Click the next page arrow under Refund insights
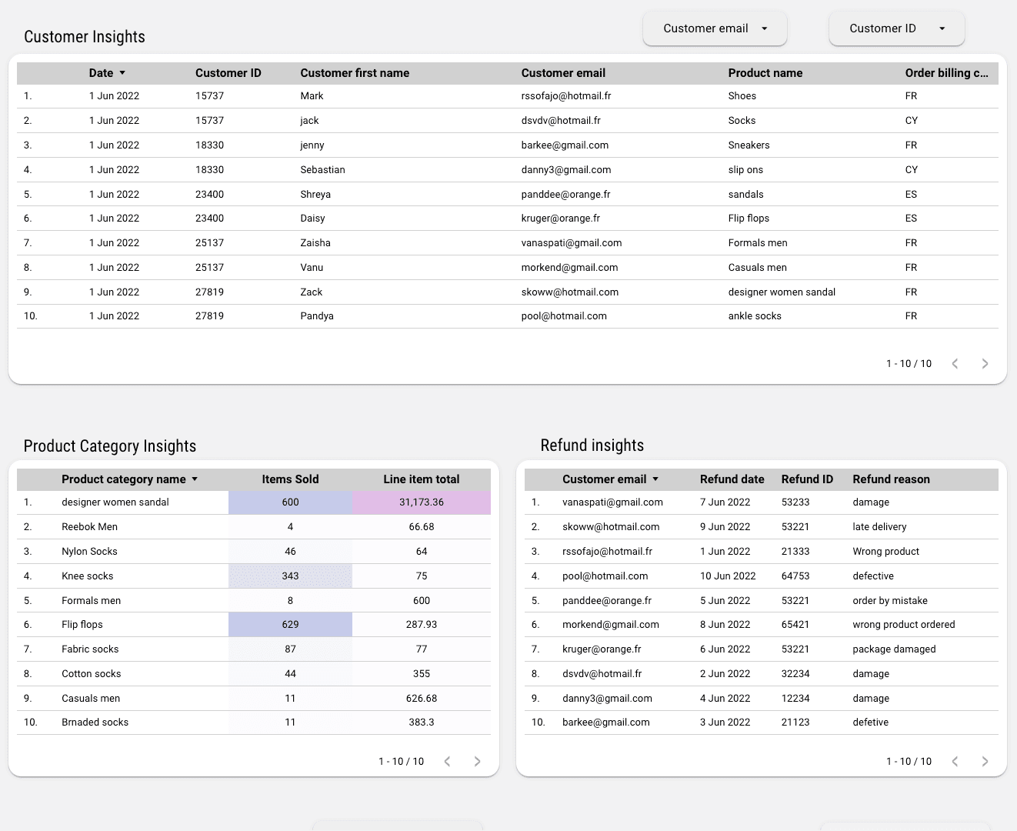 985,761
